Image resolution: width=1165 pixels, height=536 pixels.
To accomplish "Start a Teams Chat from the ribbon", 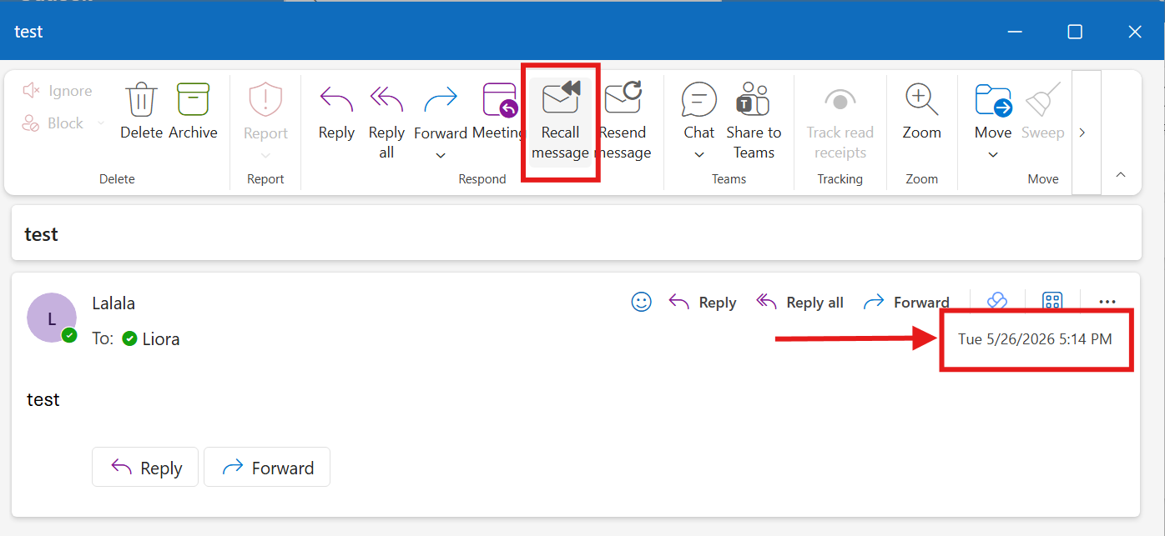I will click(x=698, y=100).
